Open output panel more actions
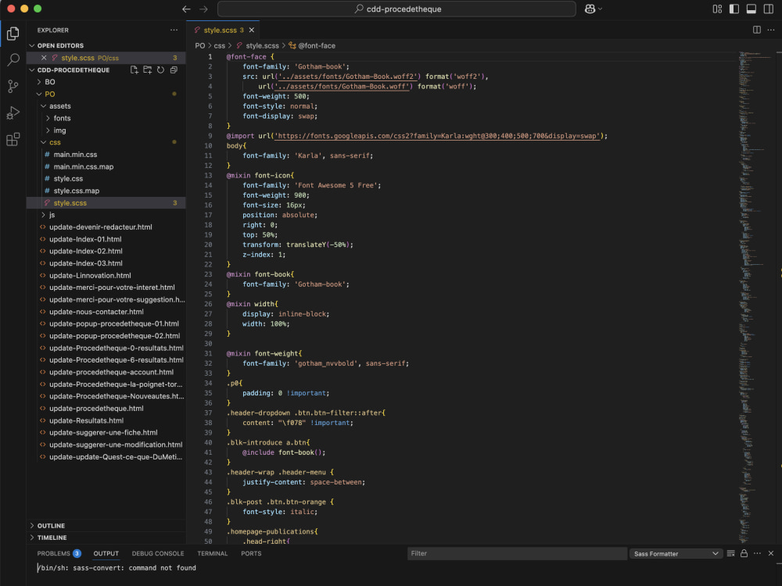 click(757, 553)
